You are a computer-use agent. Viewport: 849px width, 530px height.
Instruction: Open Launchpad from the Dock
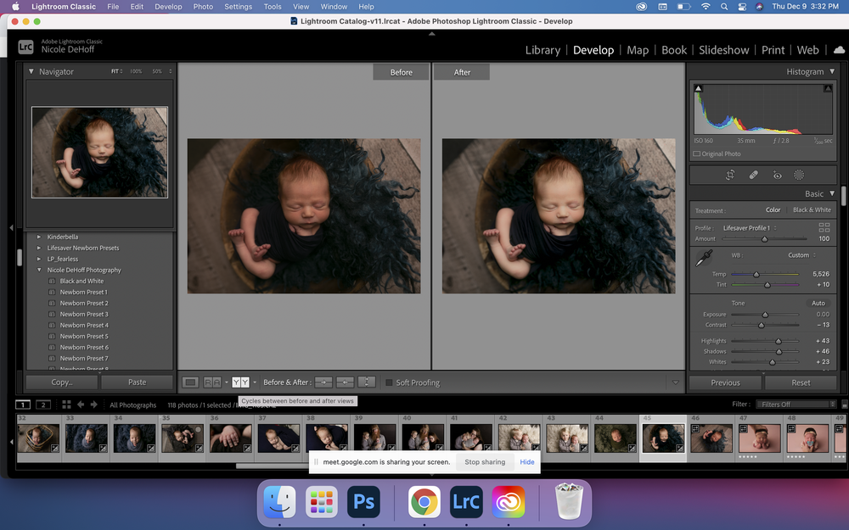(321, 501)
